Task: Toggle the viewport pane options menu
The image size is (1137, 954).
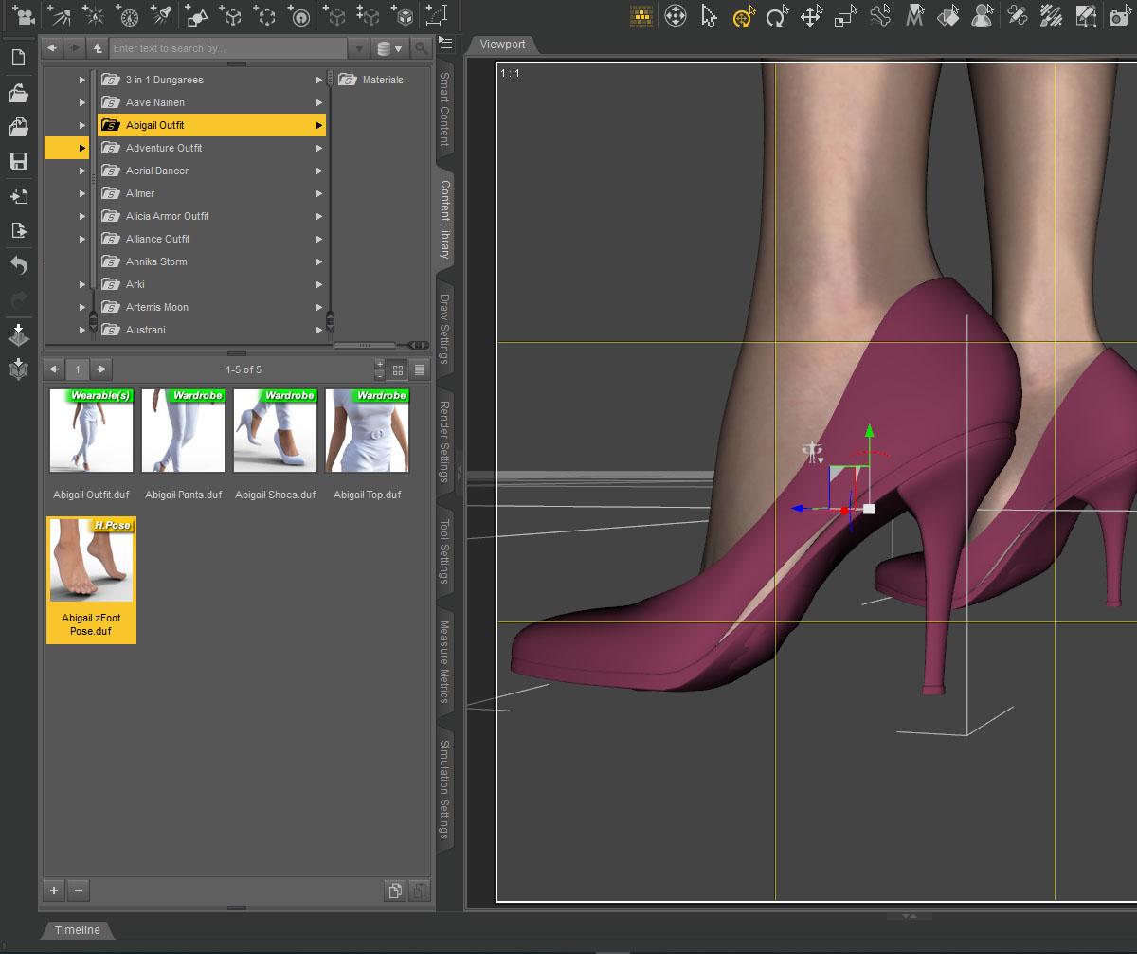Action: click(x=446, y=45)
